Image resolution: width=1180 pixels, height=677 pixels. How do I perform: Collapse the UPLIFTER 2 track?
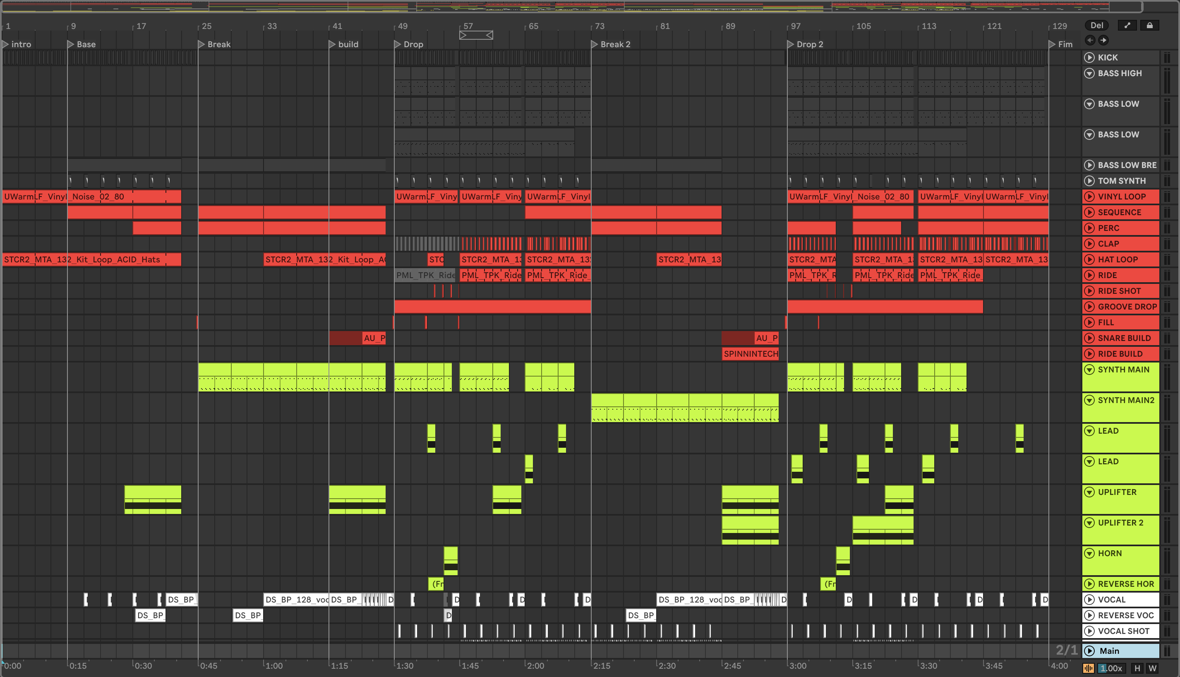pos(1089,523)
